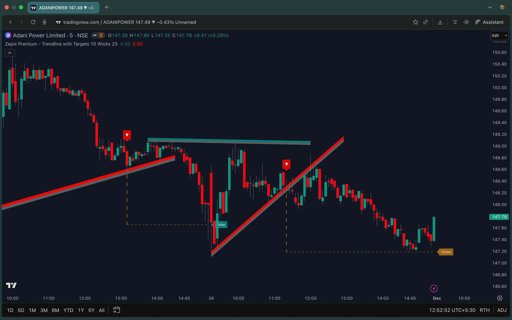Open the Assistant panel
Screen dimensions: 512x320
489,22
